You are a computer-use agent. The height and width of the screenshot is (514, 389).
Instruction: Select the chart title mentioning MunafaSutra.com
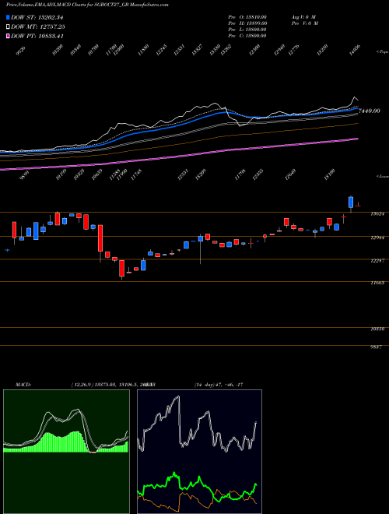87,5
